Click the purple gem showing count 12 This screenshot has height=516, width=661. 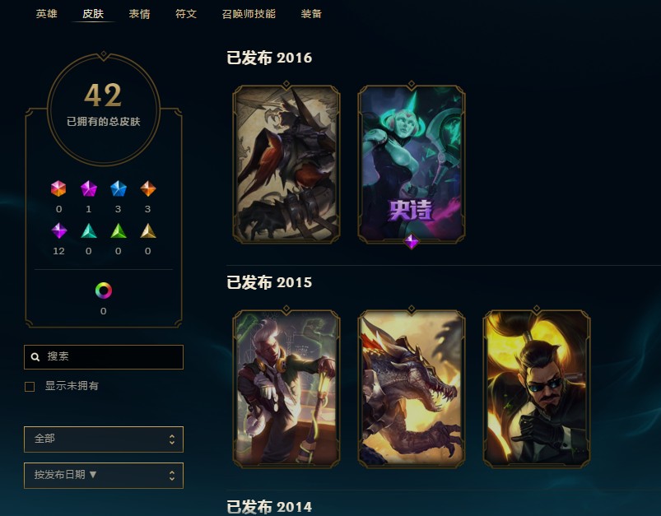point(58,230)
